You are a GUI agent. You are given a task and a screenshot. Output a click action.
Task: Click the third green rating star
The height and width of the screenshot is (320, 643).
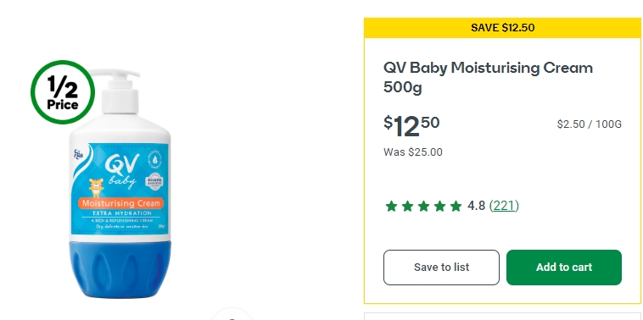423,206
